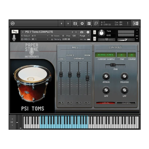149x149 pixels.
Task: Mute the Room mic channel
Action: tap(89, 103)
